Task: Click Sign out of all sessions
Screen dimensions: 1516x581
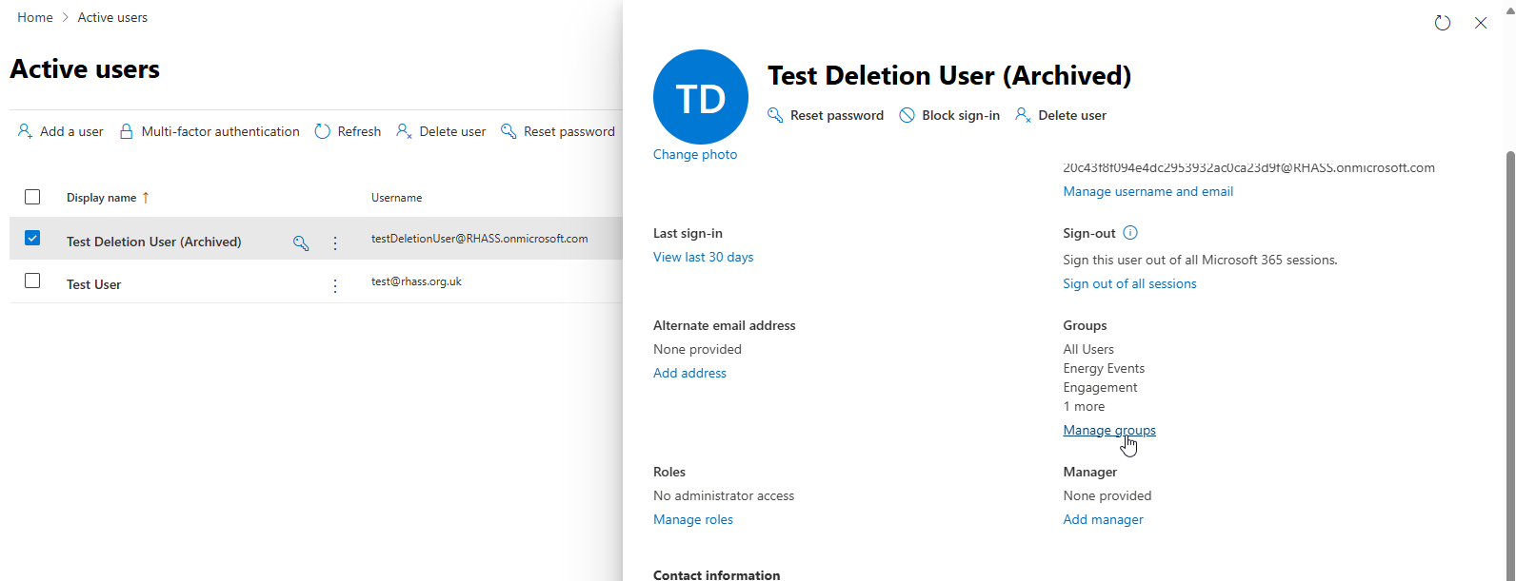Action: (x=1130, y=283)
